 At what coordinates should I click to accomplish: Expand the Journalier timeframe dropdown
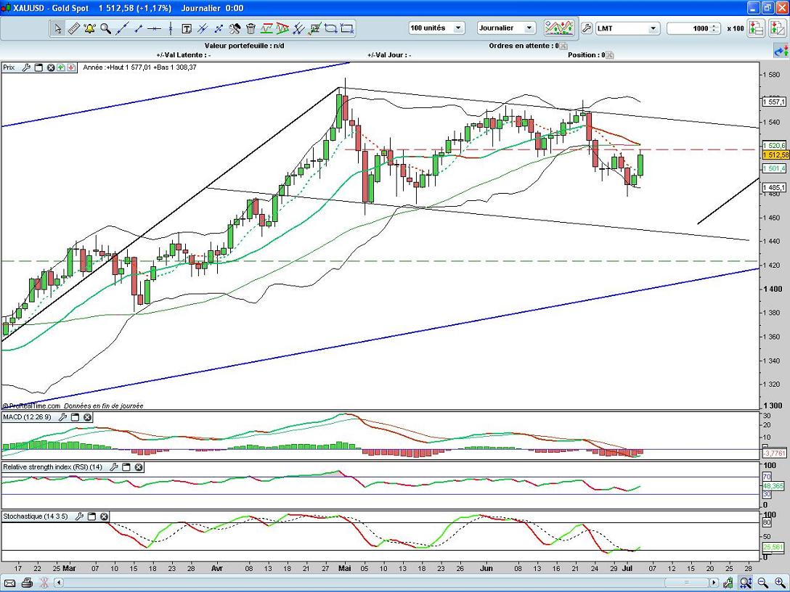pos(506,28)
